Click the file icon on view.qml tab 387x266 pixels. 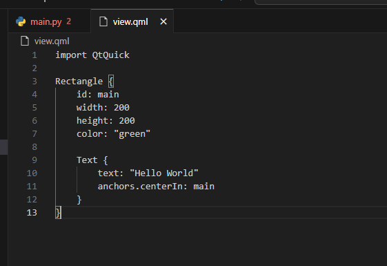pos(103,21)
